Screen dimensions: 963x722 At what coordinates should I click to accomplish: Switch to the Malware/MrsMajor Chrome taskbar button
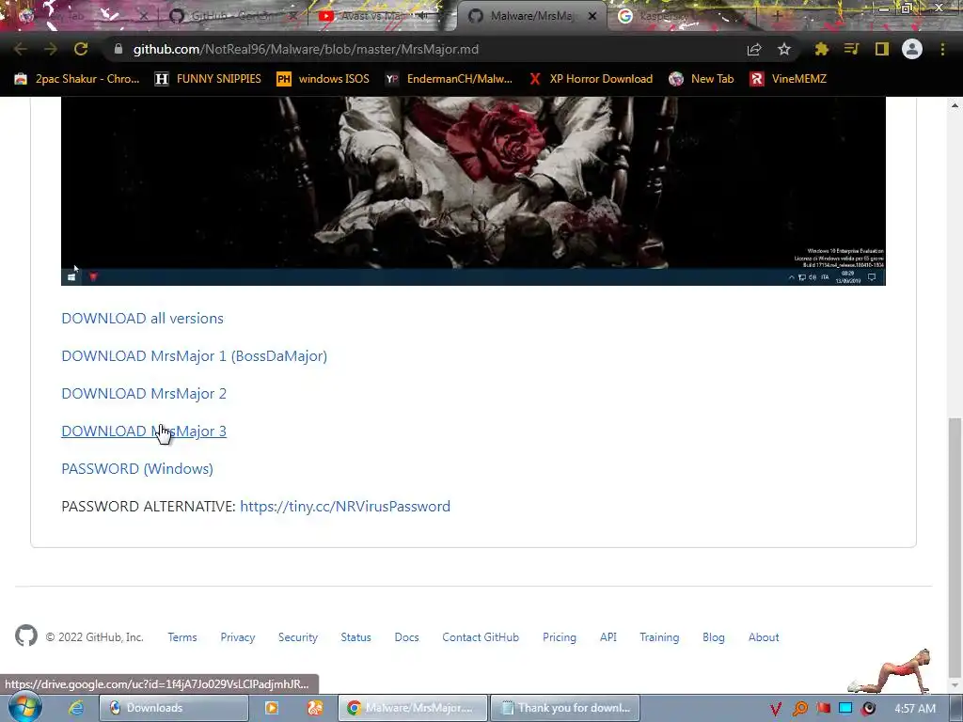(413, 708)
